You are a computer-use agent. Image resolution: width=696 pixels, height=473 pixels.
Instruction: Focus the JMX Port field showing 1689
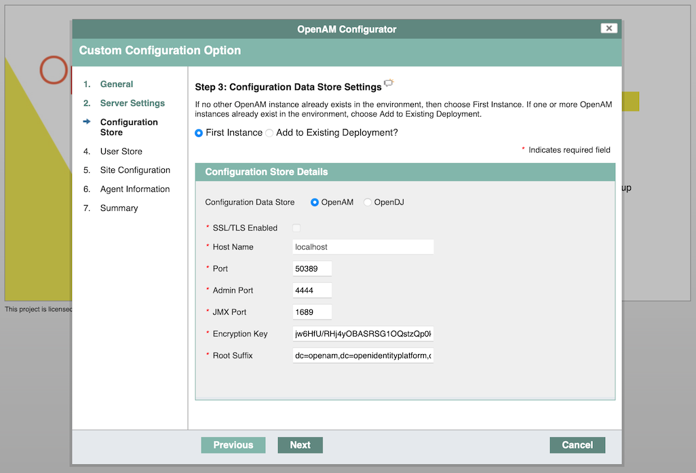[312, 312]
